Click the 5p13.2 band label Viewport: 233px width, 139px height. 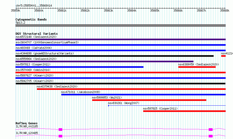tap(20, 23)
